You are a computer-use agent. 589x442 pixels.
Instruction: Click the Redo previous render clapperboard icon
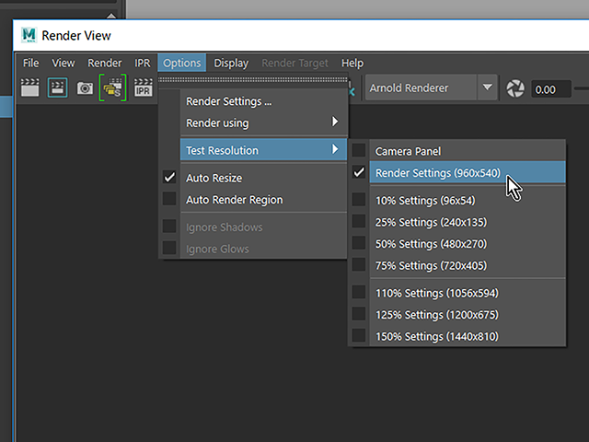[x=29, y=87]
